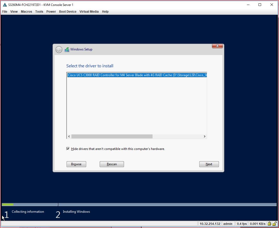
Task: Open the Power menu
Action: pos(51,12)
